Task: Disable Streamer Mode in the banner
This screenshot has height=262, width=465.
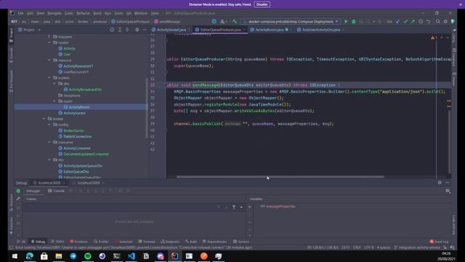Action: click(x=262, y=4)
